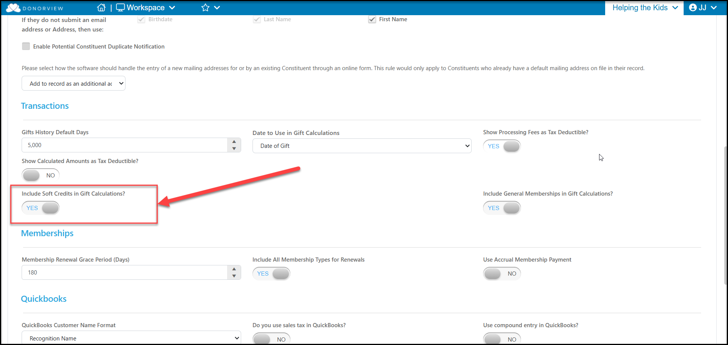Click the Quickbooks section heading
Image resolution: width=728 pixels, height=345 pixels.
pyautogui.click(x=44, y=299)
